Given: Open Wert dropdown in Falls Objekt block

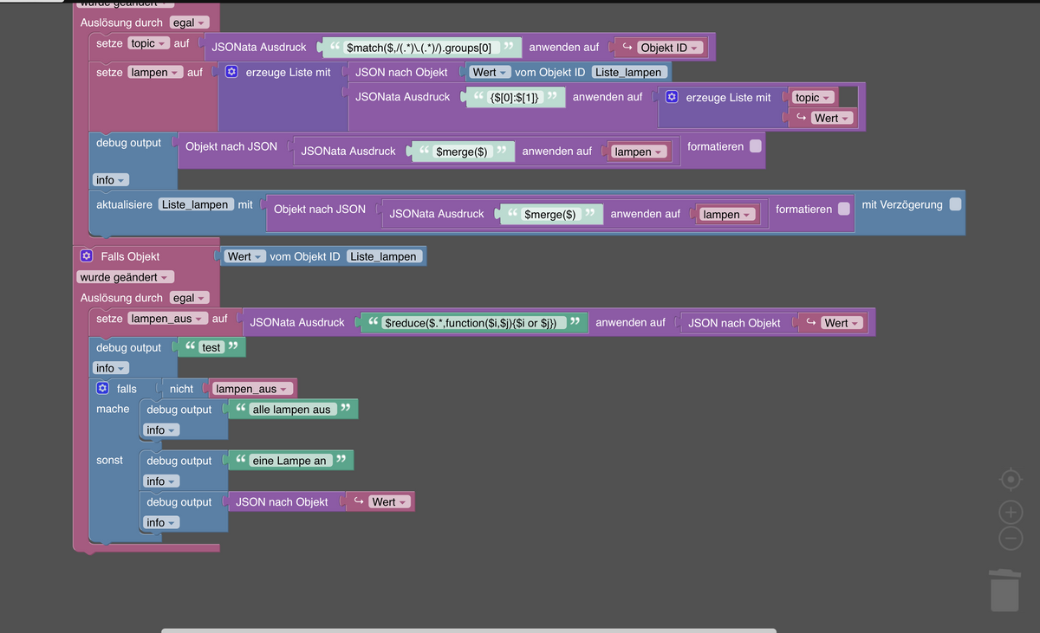Looking at the screenshot, I should coord(245,256).
